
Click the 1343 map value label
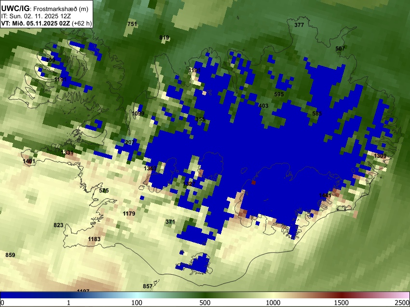click(x=150, y=168)
